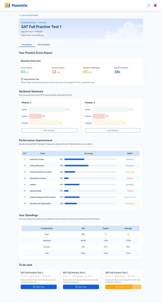The image size is (162, 303).
Task: Click breadcrumb chevron after Reading & Writing 1
Action: 38,23
